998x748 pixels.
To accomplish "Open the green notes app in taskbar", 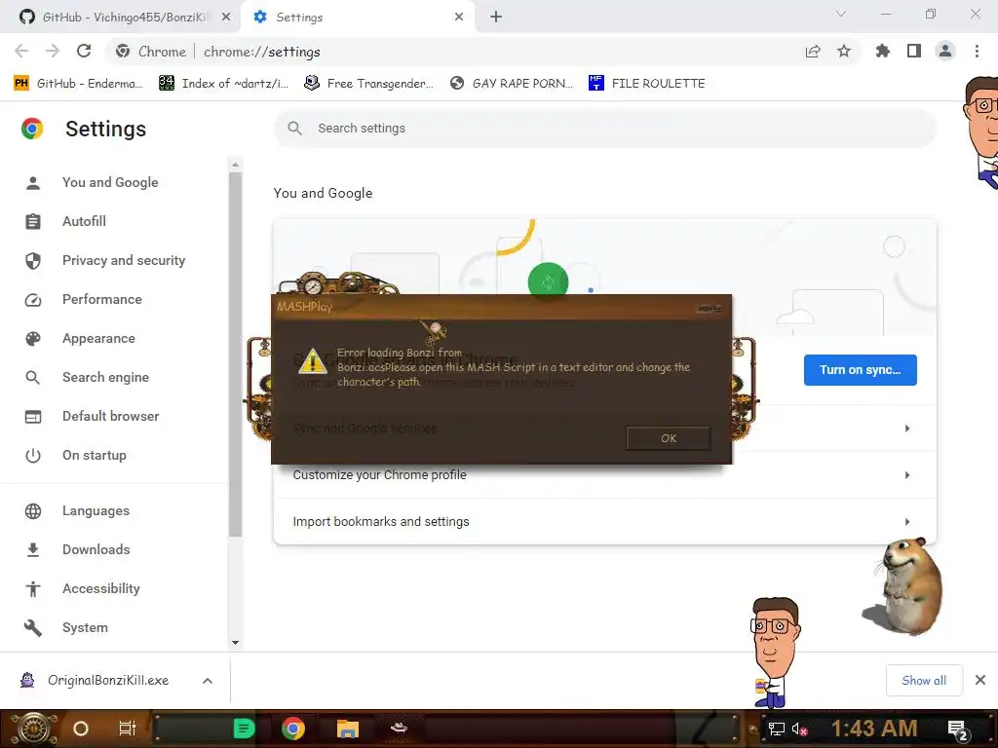I will pyautogui.click(x=244, y=729).
